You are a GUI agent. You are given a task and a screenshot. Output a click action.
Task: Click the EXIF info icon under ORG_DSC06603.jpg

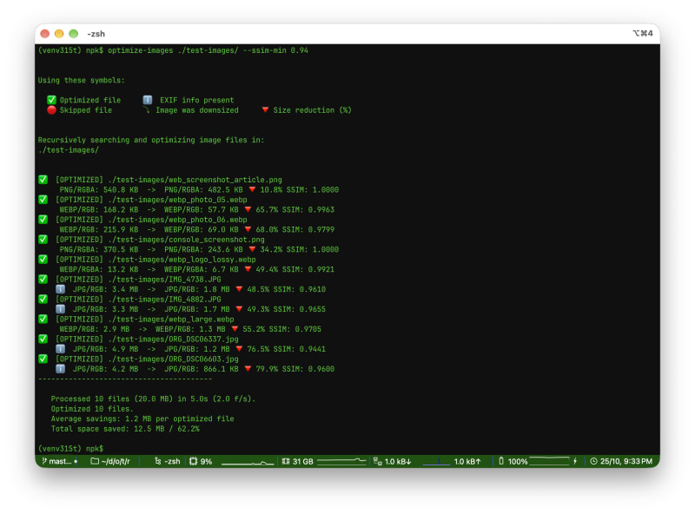[60, 369]
